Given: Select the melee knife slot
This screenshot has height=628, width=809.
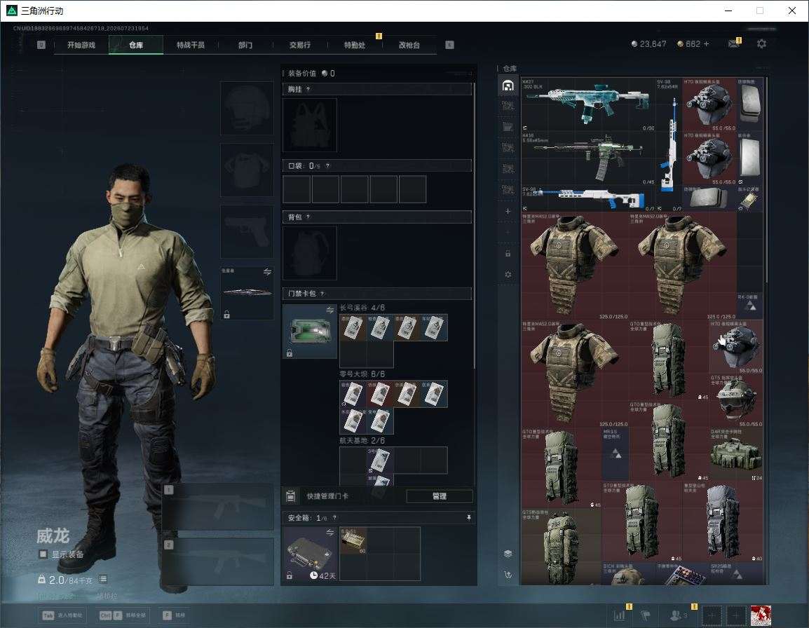Looking at the screenshot, I should (x=247, y=292).
